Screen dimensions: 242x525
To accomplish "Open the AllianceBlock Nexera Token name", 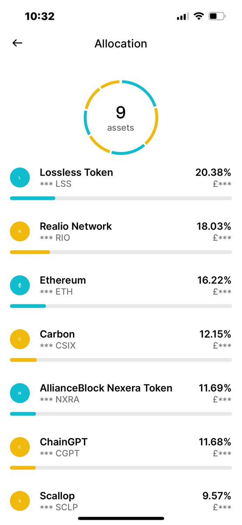I will (106, 388).
